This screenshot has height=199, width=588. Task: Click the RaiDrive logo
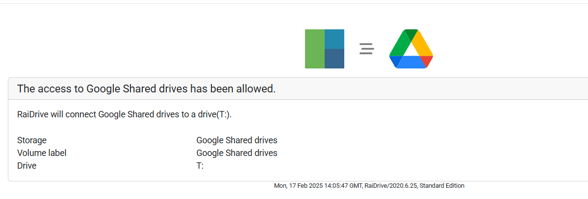point(324,49)
